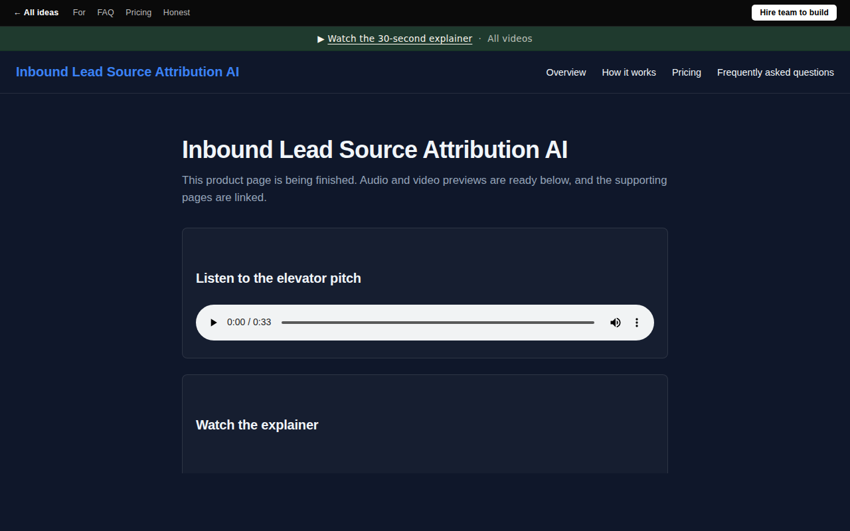Click the audio progress track
The width and height of the screenshot is (850, 531).
pos(438,323)
